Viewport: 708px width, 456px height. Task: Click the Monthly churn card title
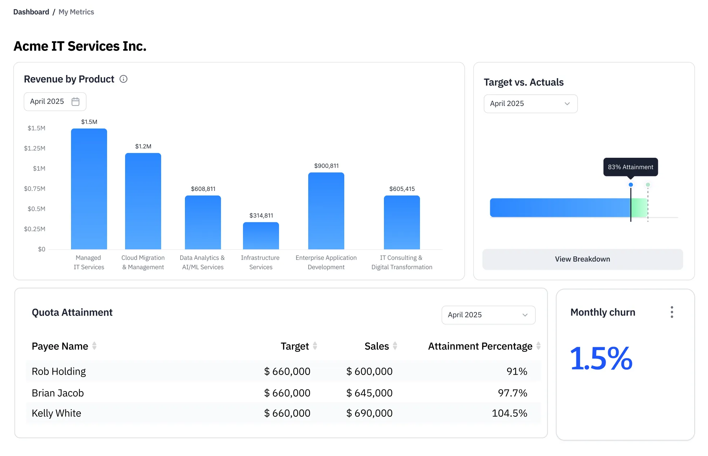click(603, 312)
